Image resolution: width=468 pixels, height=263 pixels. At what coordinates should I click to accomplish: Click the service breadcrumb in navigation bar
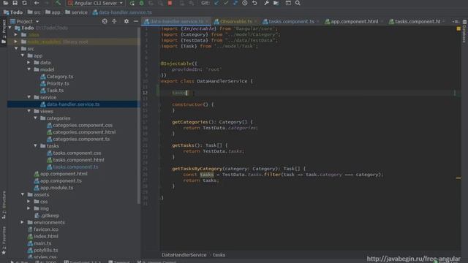coord(76,12)
